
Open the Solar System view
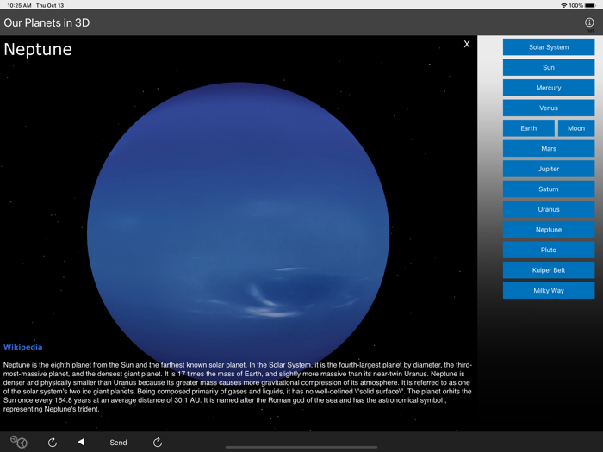(x=549, y=47)
